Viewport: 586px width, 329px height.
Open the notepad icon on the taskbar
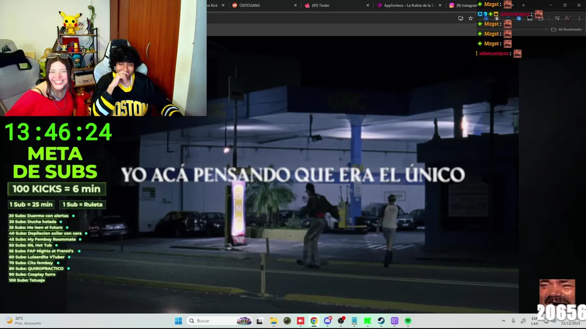coord(354,321)
